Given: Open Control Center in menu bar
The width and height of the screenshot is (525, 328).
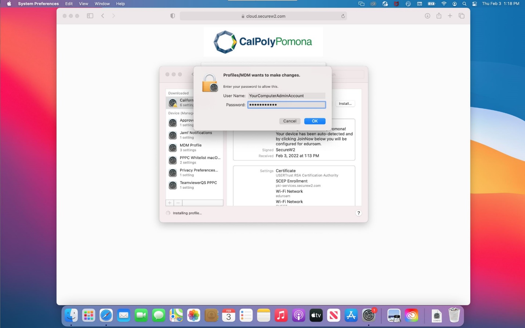Looking at the screenshot, I should point(475,4).
